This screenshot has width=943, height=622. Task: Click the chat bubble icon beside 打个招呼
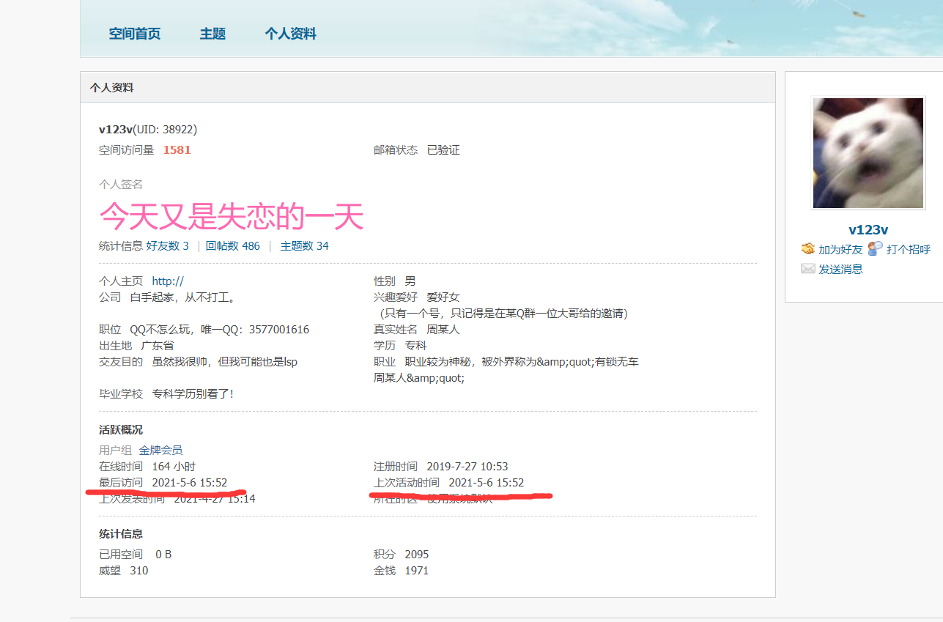pyautogui.click(x=875, y=249)
